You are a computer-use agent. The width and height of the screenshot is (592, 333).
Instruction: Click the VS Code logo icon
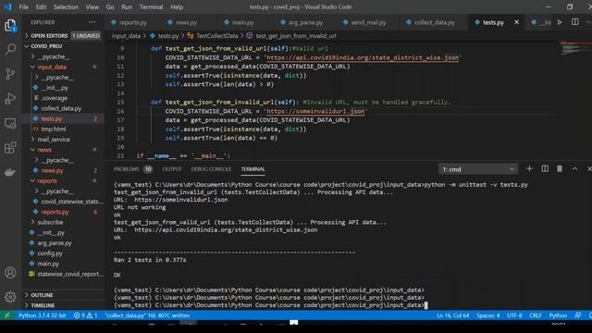click(7, 6)
